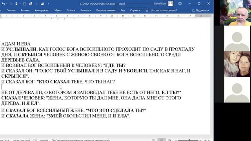Select the Рецензирование tab
The height and width of the screenshot is (141, 251).
(106, 11)
